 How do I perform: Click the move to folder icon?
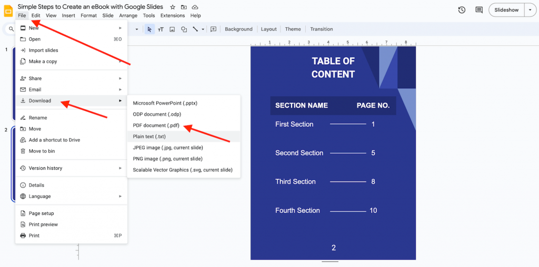(x=184, y=7)
